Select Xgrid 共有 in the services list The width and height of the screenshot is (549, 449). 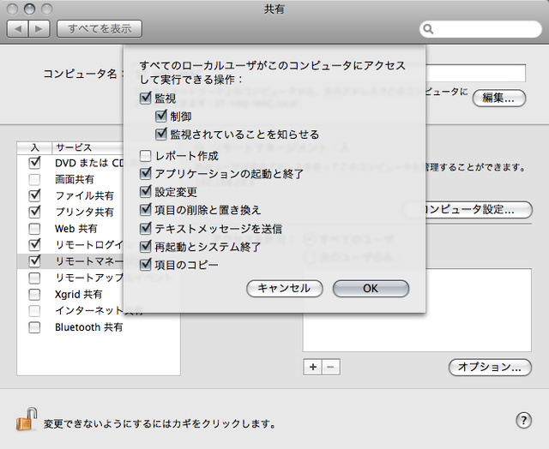tap(79, 294)
